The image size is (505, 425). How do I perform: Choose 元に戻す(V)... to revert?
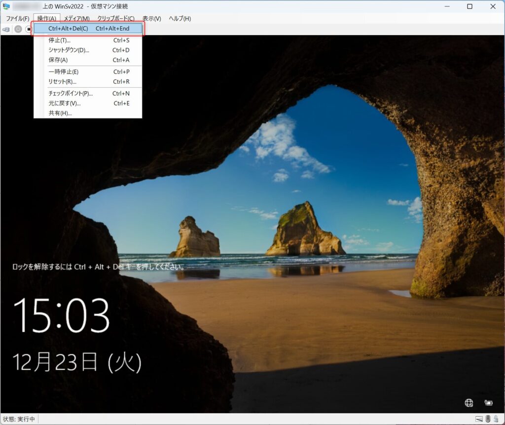click(x=64, y=104)
